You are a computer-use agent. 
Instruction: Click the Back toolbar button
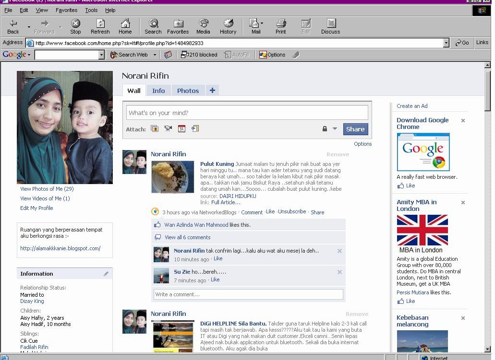coord(13,26)
